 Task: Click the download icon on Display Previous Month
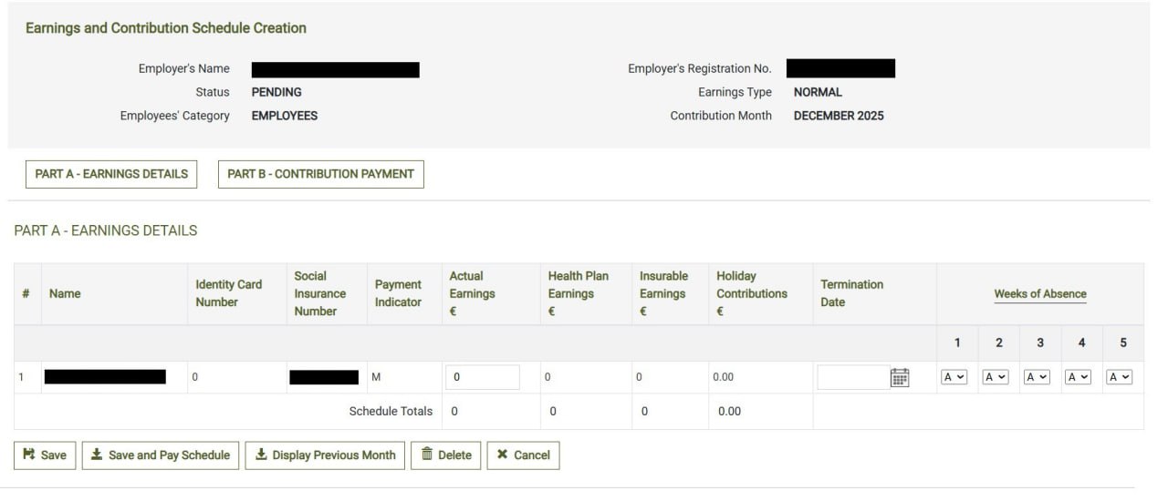(261, 455)
